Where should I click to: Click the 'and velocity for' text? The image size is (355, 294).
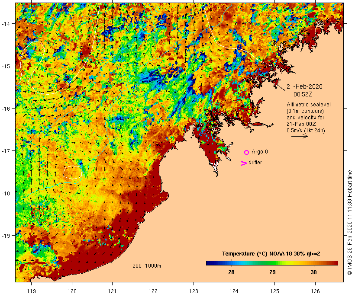305,118
